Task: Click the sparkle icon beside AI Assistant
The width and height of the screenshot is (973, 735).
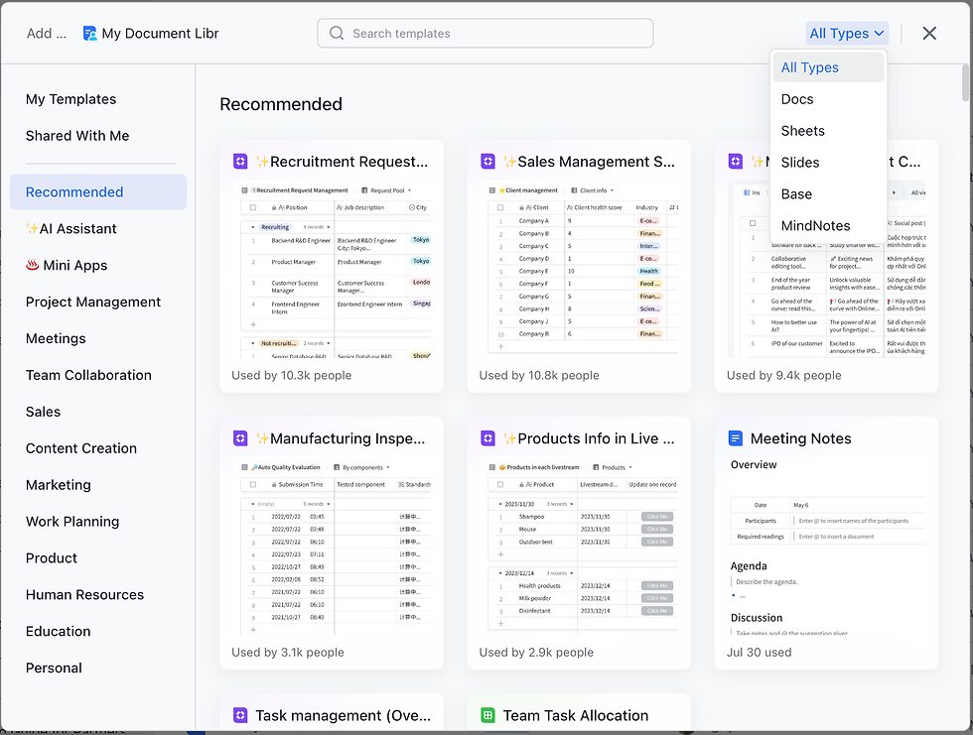Action: click(x=32, y=229)
